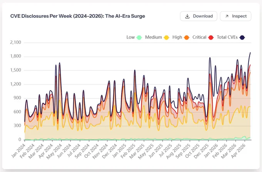Viewport: 262px width, 172px height.
Task: Click the 1,200 y-axis label
Action: point(16,84)
